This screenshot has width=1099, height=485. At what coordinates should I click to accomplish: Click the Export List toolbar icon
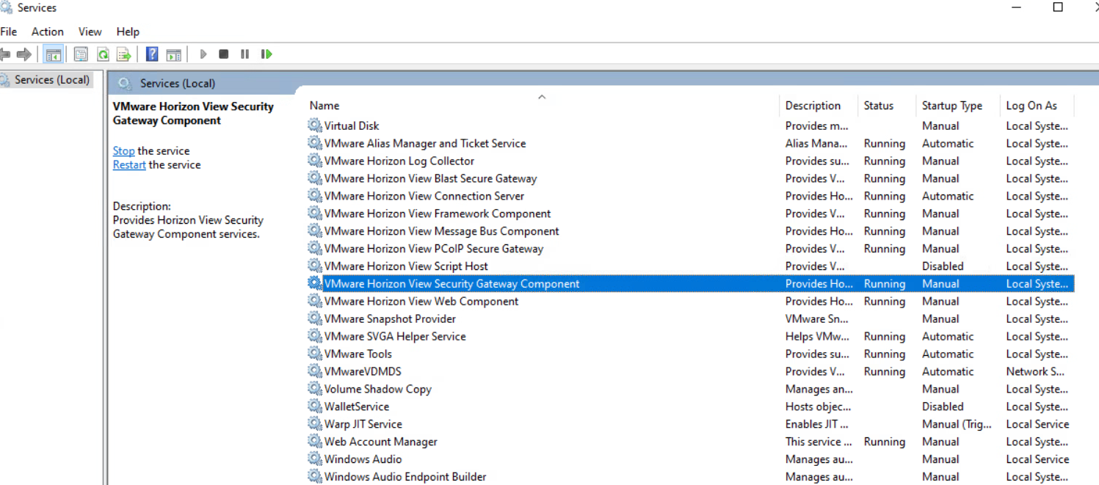(x=124, y=54)
